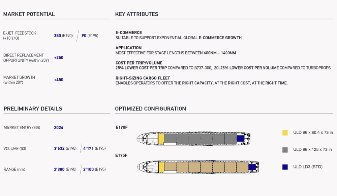Click the Key Attributes heading

coord(137,14)
